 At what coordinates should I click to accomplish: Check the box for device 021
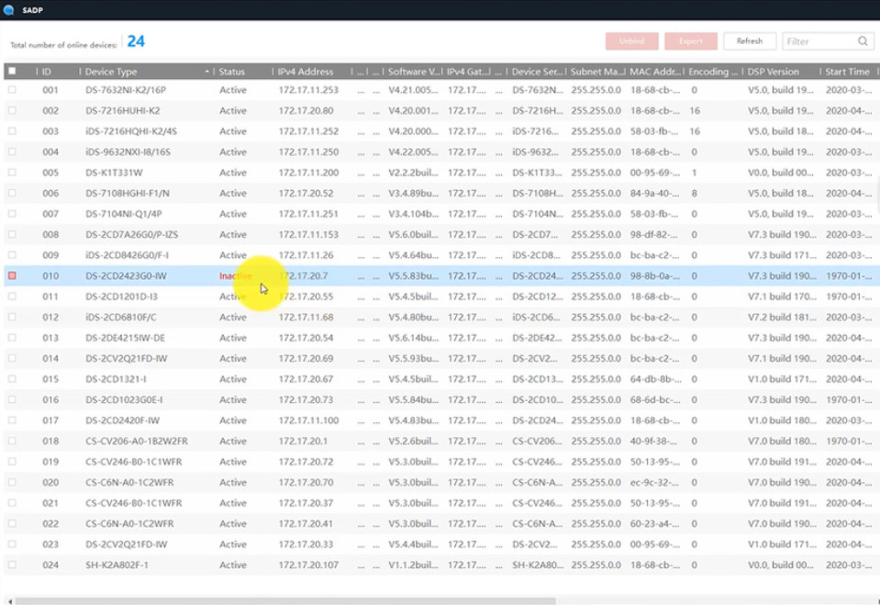(x=12, y=503)
